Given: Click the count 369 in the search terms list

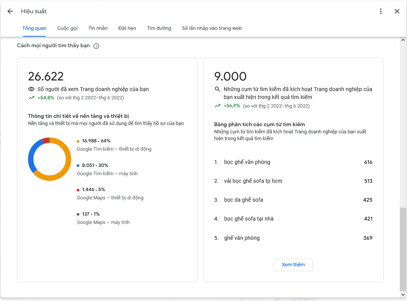Looking at the screenshot, I should 368,238.
